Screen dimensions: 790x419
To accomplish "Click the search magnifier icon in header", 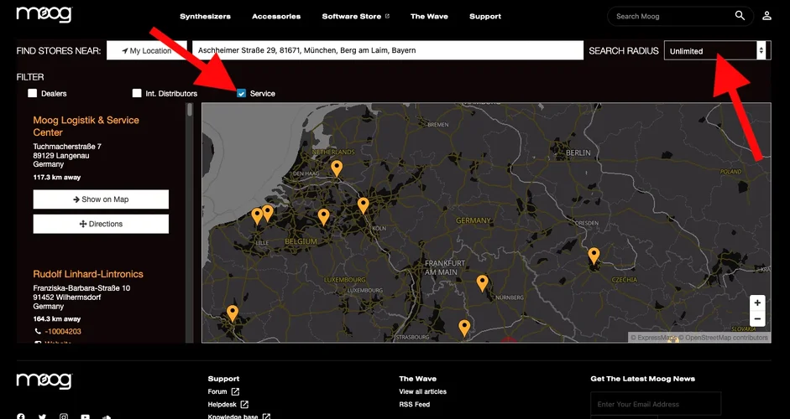I will click(x=740, y=16).
